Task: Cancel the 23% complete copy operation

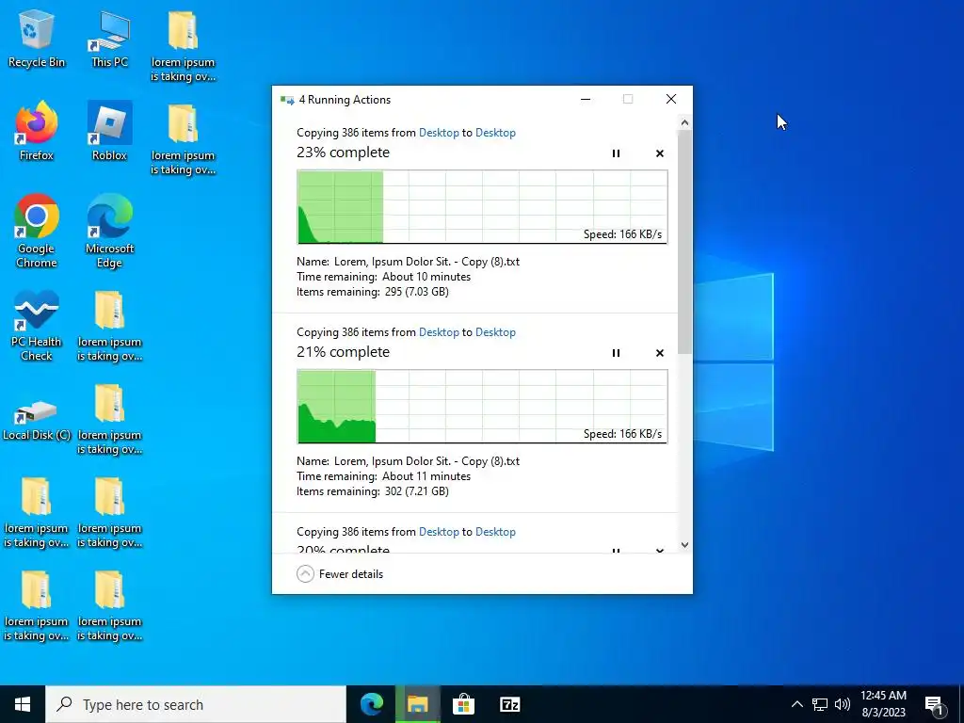Action: (660, 153)
